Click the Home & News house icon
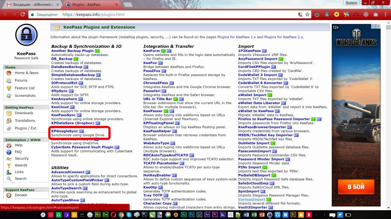 [x=9, y=73]
